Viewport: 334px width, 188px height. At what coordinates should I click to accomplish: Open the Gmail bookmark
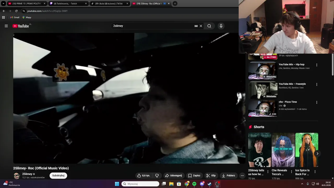click(15, 17)
